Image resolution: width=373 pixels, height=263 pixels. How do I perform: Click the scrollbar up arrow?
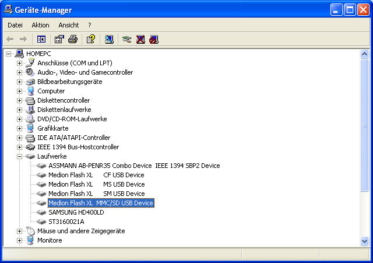[364, 54]
